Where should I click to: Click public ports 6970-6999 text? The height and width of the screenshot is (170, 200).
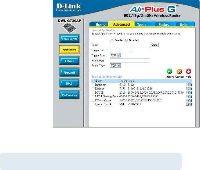(x=134, y=104)
